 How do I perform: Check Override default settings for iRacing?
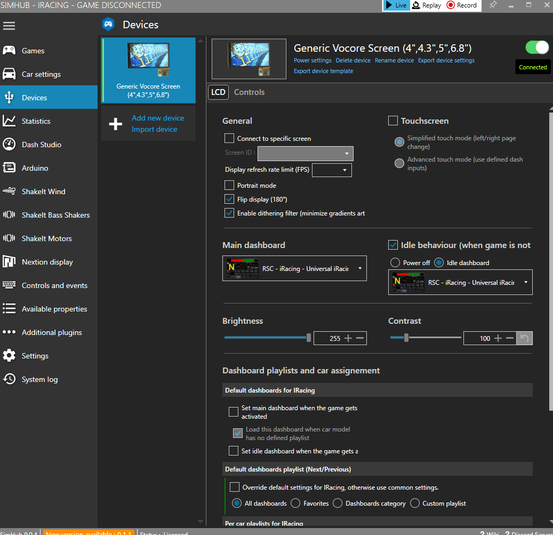click(235, 487)
